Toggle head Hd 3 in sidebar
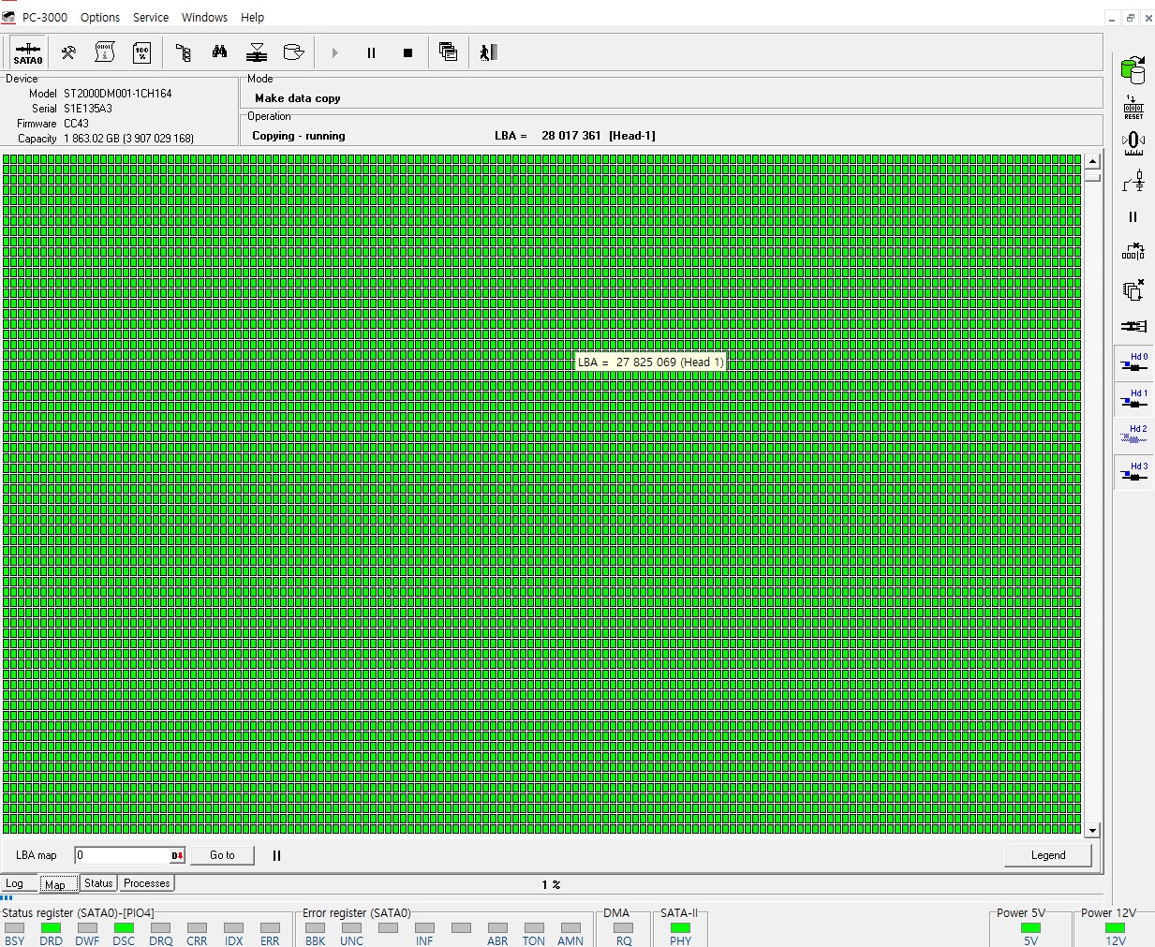The height and width of the screenshot is (947, 1155). click(1133, 472)
